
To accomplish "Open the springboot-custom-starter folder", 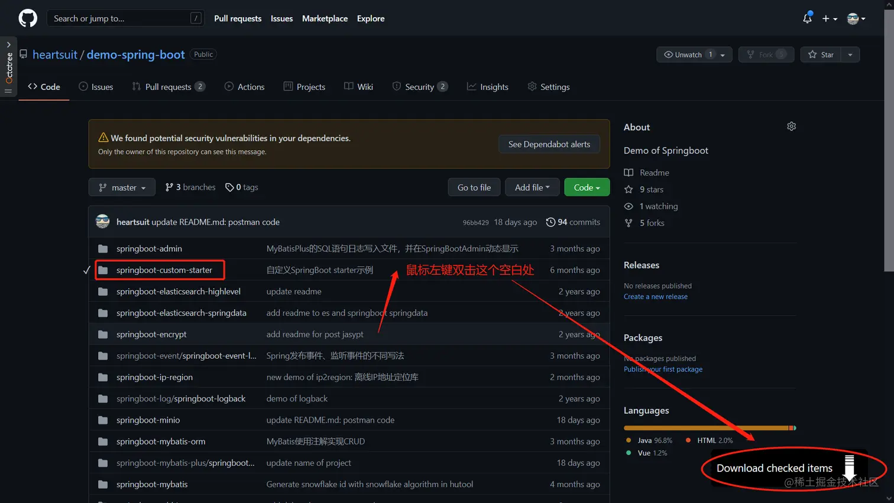I will 164,270.
